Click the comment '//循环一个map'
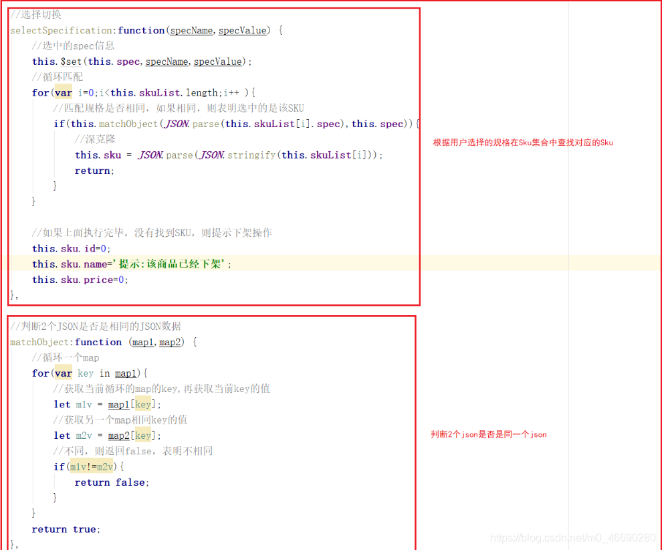The height and width of the screenshot is (550, 662). (x=66, y=358)
